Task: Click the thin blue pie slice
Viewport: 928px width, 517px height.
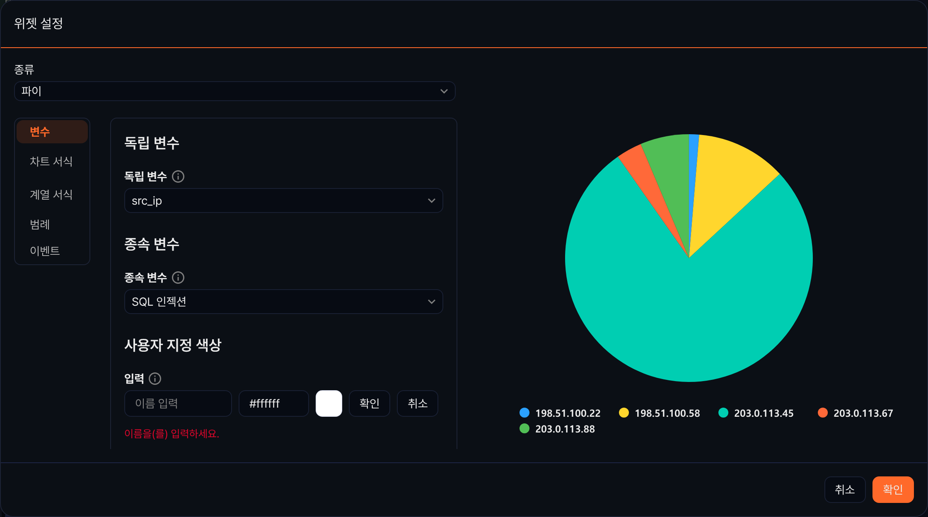Action: point(693,166)
